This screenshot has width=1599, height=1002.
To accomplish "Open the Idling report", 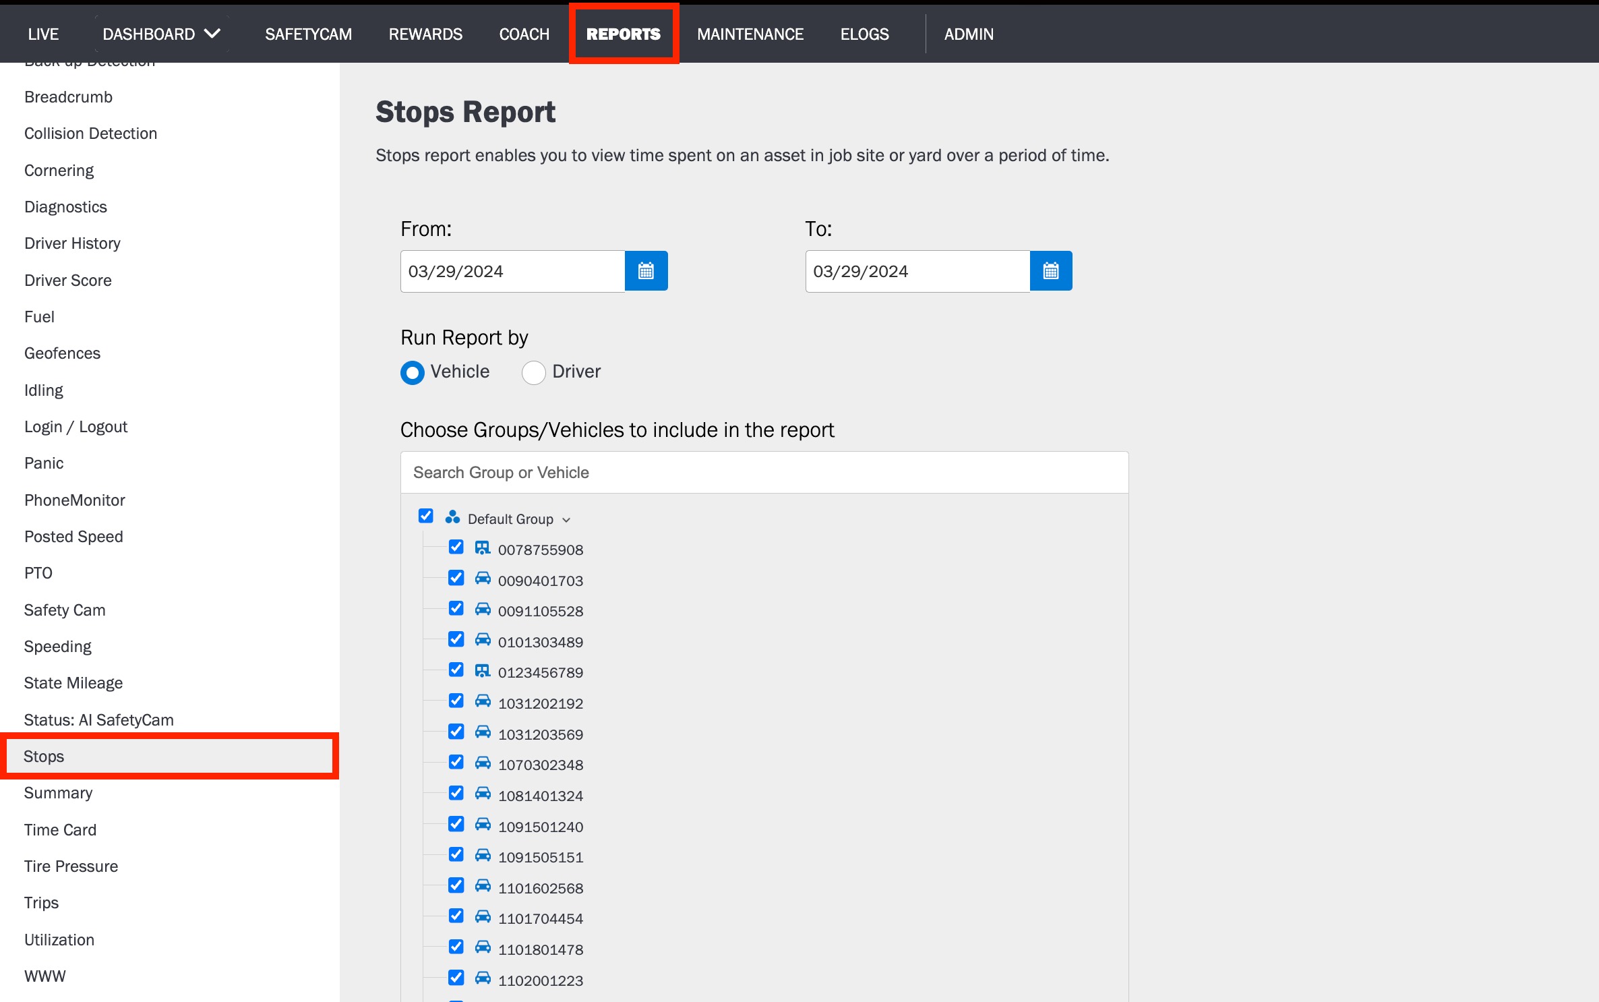I will [44, 390].
